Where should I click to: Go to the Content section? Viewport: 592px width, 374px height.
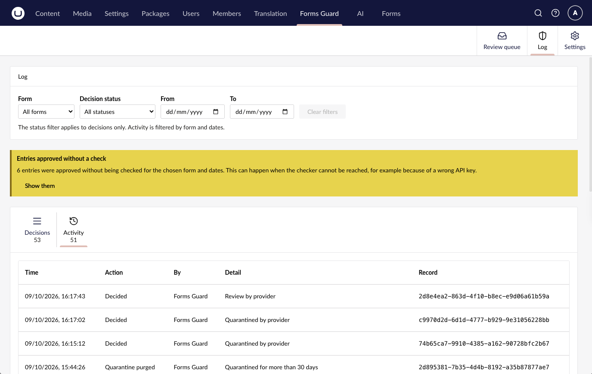click(47, 13)
